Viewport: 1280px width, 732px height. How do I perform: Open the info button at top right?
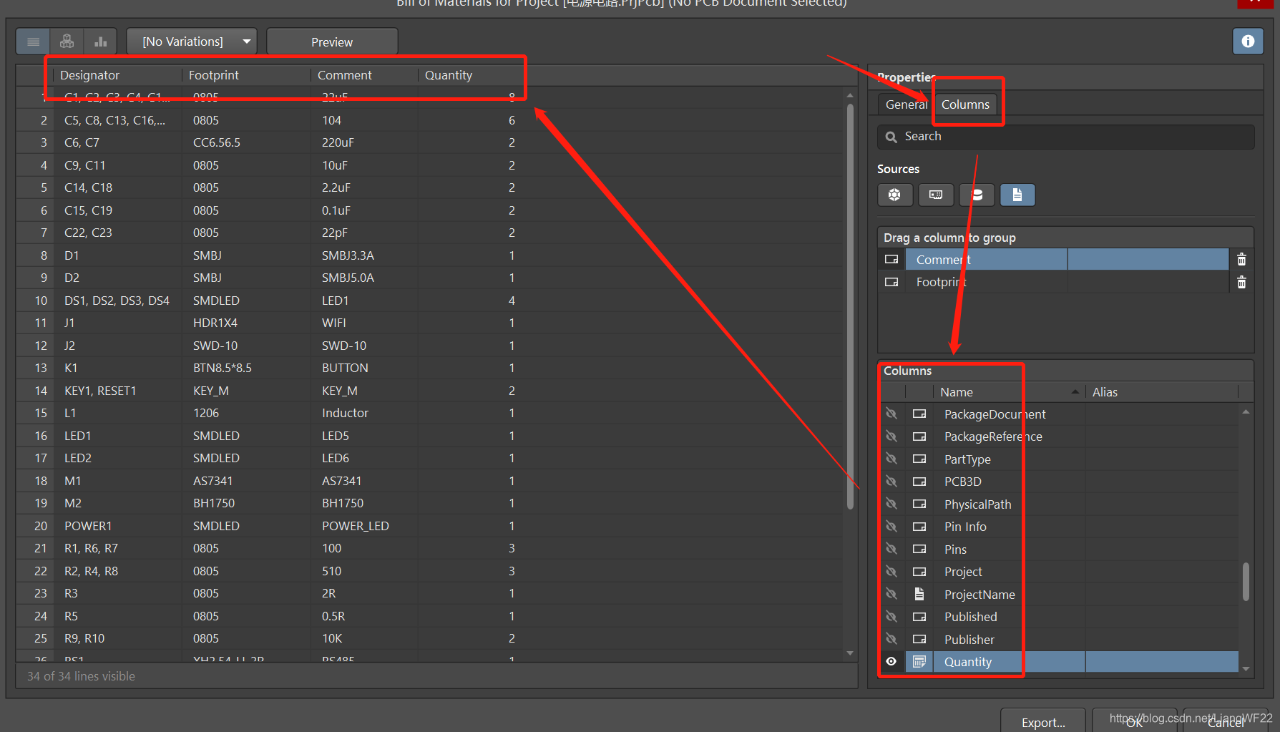coord(1248,42)
